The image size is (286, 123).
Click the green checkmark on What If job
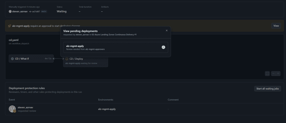click(12, 59)
